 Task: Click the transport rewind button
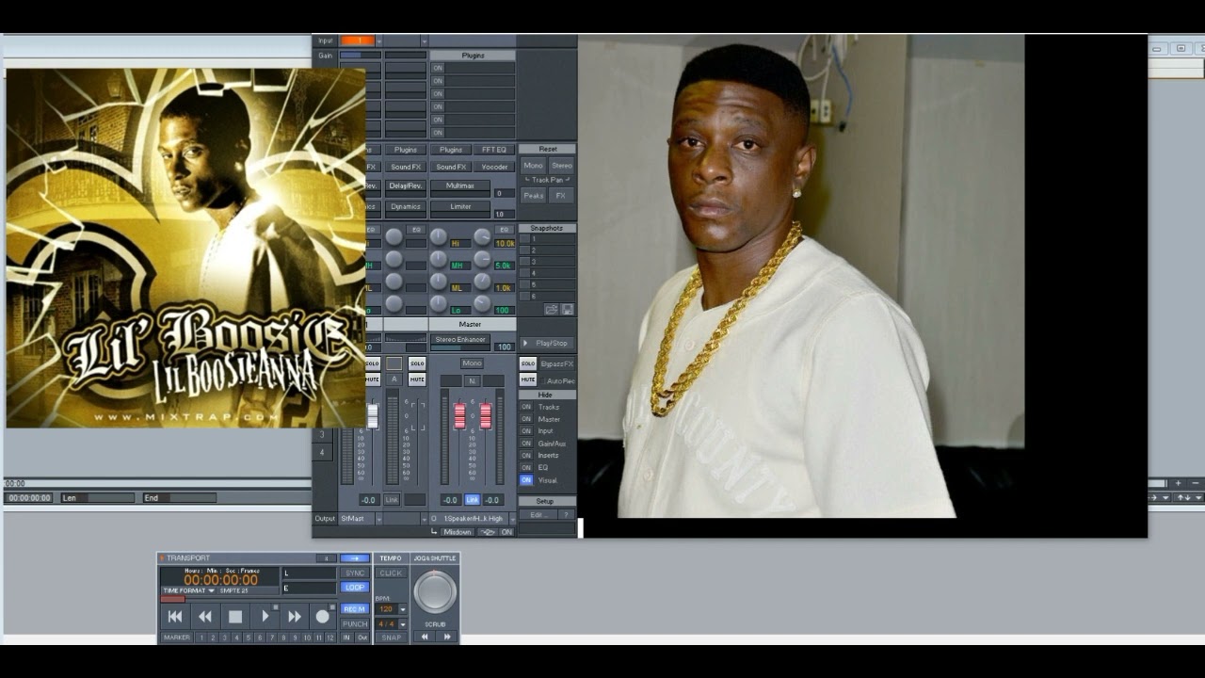[205, 617]
